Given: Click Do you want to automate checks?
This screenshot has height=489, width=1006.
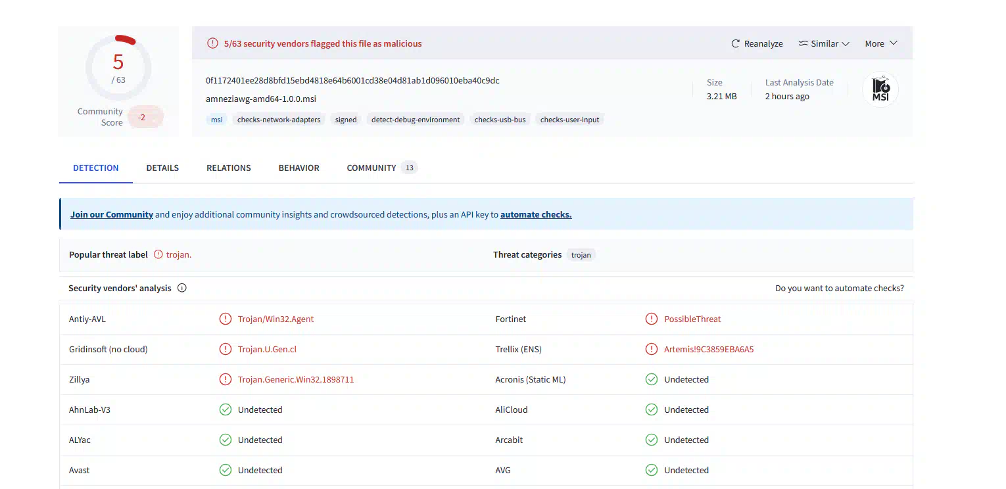Looking at the screenshot, I should pos(840,288).
